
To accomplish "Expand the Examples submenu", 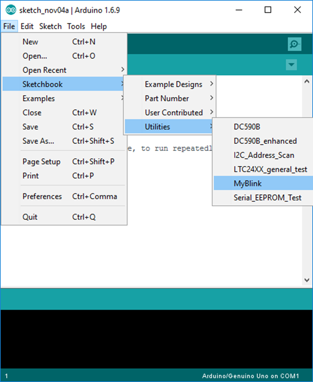I will [x=63, y=98].
